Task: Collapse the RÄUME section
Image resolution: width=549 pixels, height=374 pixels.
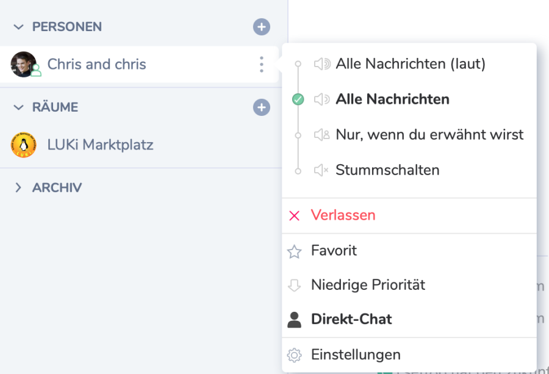Action: 19,107
